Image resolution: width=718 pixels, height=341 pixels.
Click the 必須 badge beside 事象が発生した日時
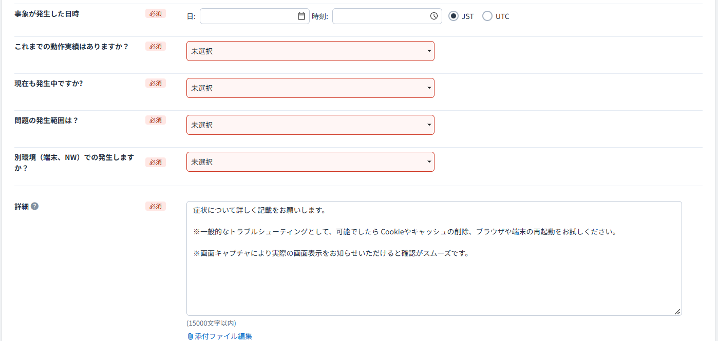click(x=156, y=14)
